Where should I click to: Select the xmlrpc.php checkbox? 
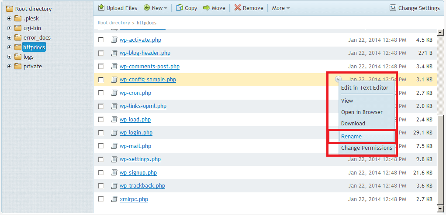(x=101, y=199)
